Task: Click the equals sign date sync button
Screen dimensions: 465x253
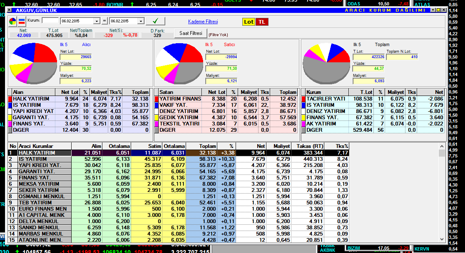Action: [105, 21]
